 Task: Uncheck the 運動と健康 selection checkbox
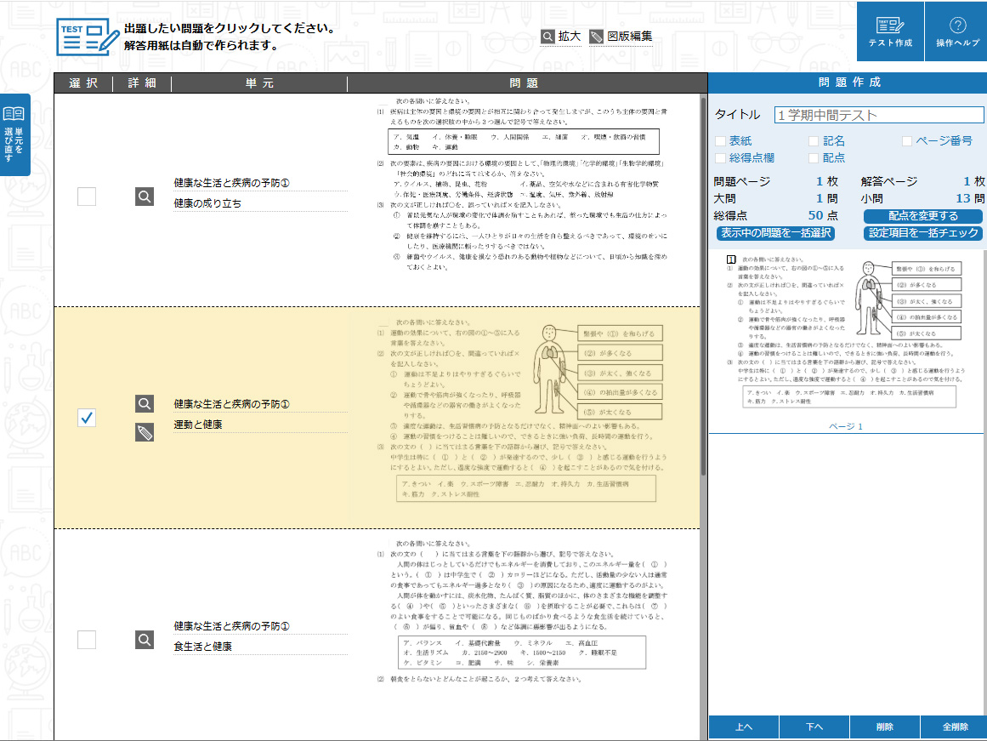click(87, 418)
